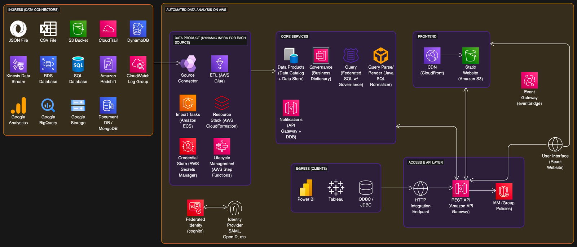Select the CloudWatch Log Group icon
The height and width of the screenshot is (247, 577).
coord(138,64)
